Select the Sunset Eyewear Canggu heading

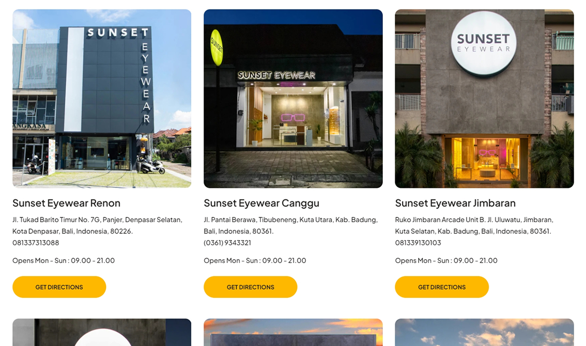(x=261, y=203)
